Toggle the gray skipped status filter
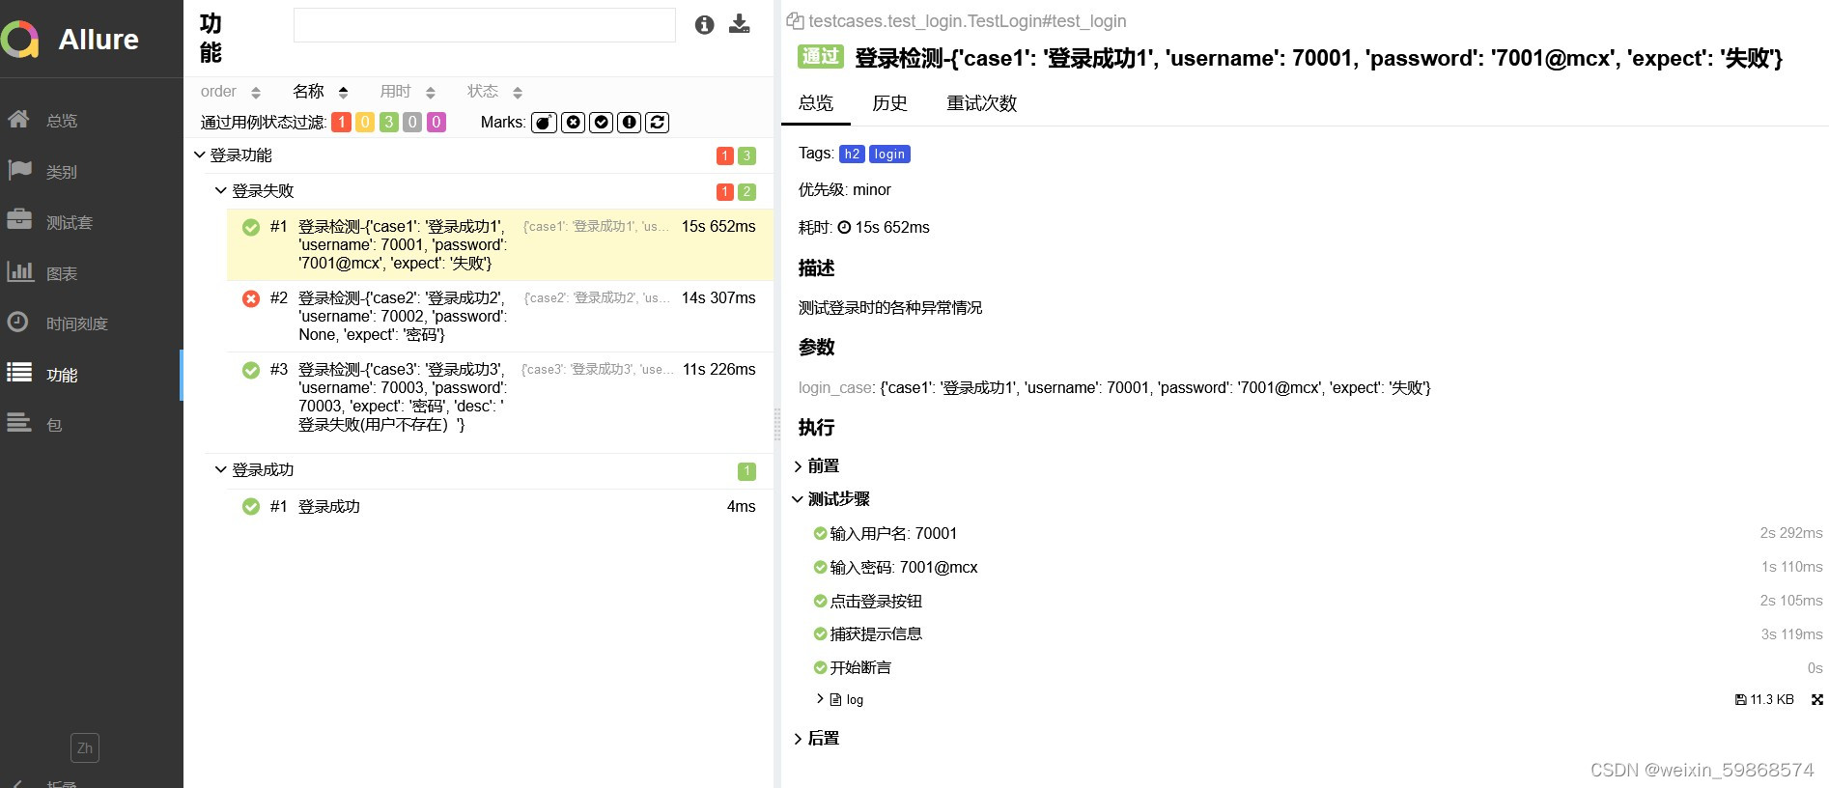Screen dimensions: 1829x788 pyautogui.click(x=412, y=123)
